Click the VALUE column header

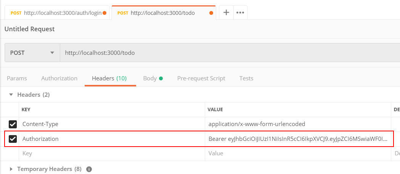coord(215,110)
